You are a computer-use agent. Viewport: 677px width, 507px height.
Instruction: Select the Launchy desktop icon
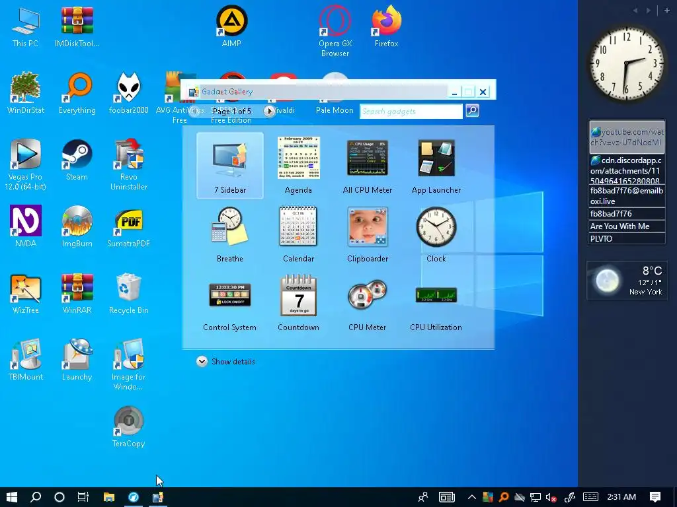pyautogui.click(x=77, y=360)
